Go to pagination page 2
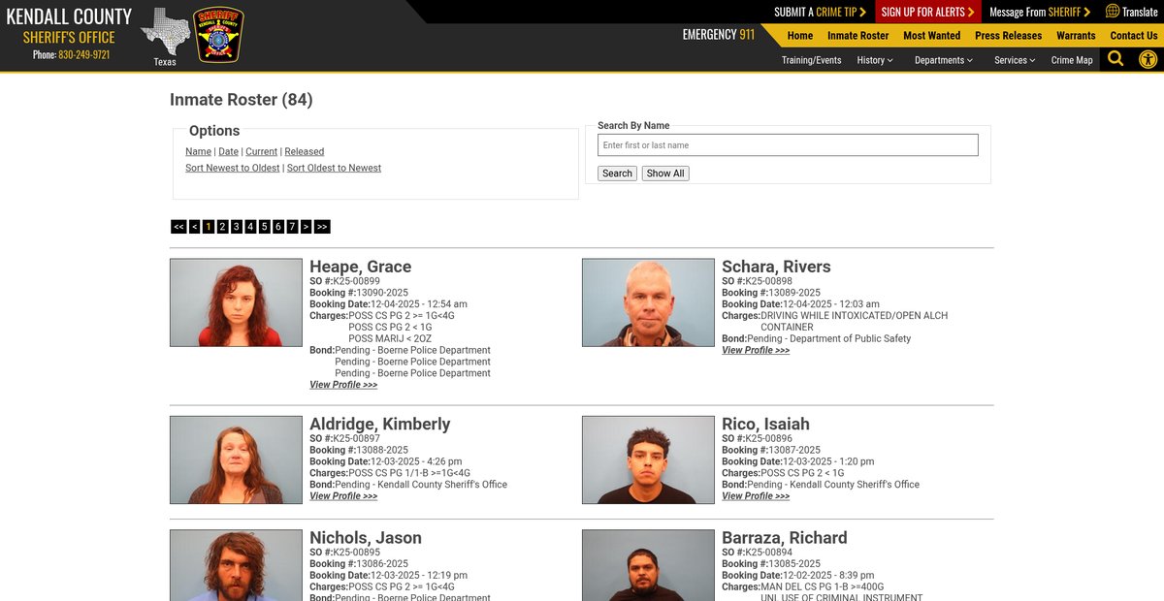This screenshot has height=601, width=1164. 222,227
